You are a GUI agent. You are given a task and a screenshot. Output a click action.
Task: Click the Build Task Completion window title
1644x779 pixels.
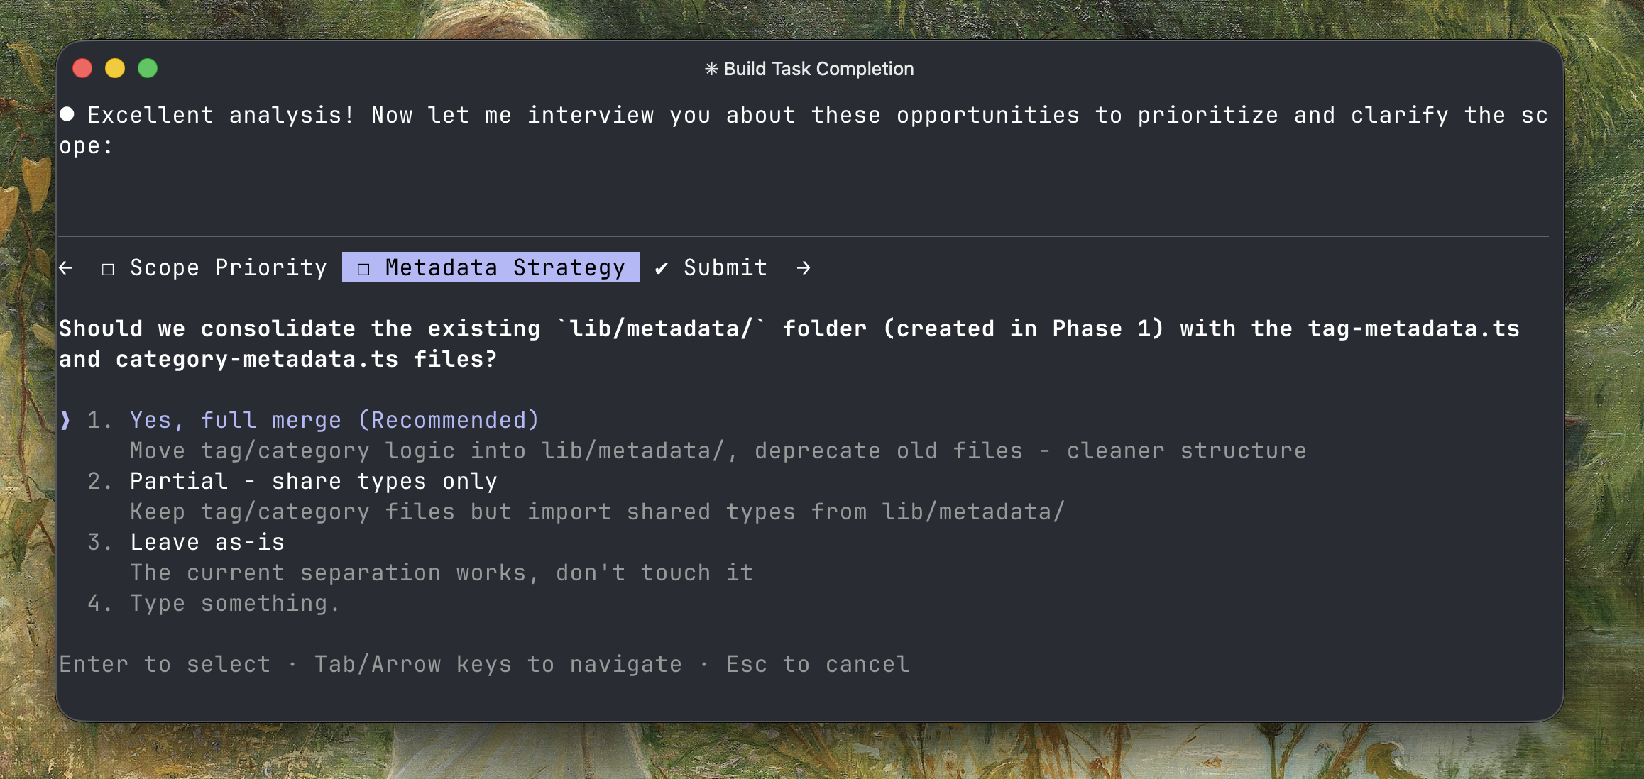(x=818, y=69)
